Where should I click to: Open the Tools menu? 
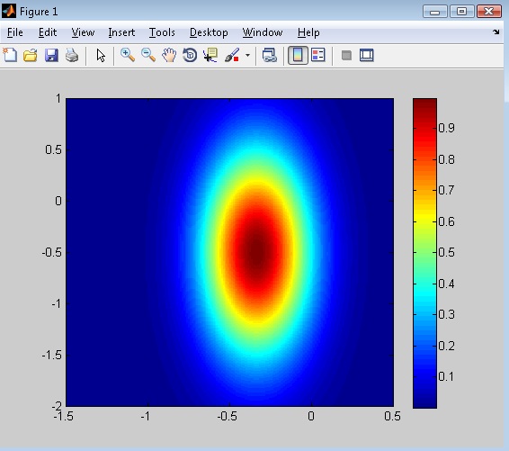pyautogui.click(x=162, y=32)
